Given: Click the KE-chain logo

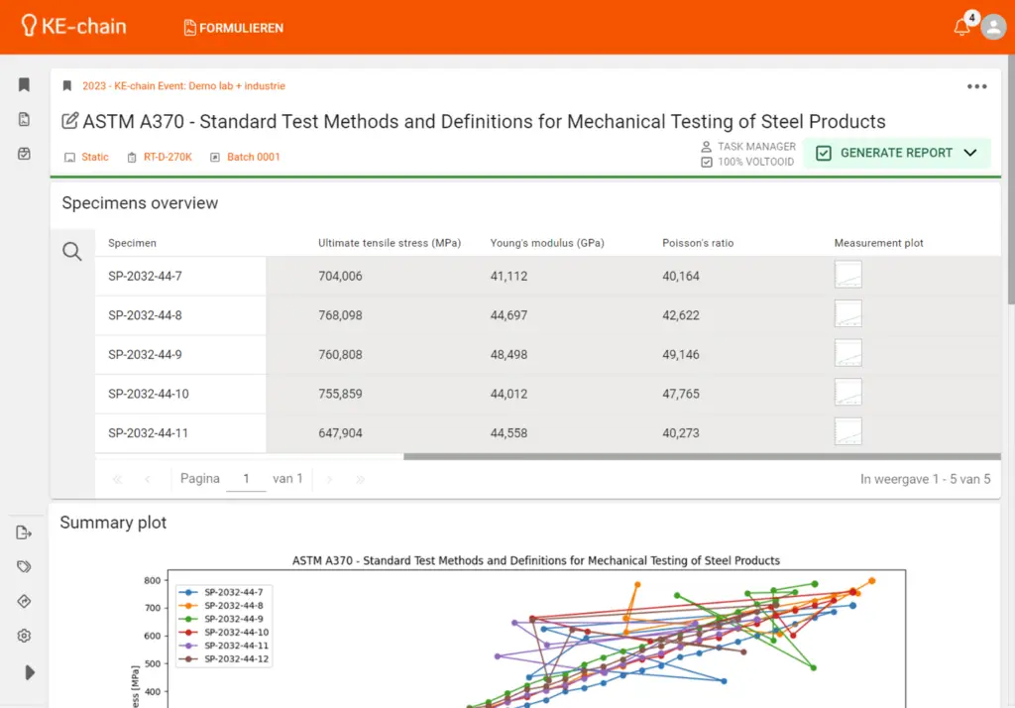Looking at the screenshot, I should coord(73,27).
